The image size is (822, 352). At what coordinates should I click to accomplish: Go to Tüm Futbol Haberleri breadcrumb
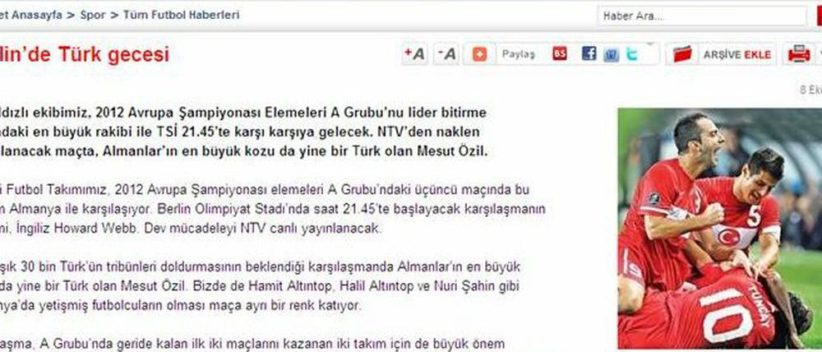[182, 15]
